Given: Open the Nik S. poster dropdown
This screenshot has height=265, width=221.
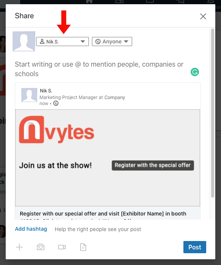Looking at the screenshot, I should tap(62, 42).
